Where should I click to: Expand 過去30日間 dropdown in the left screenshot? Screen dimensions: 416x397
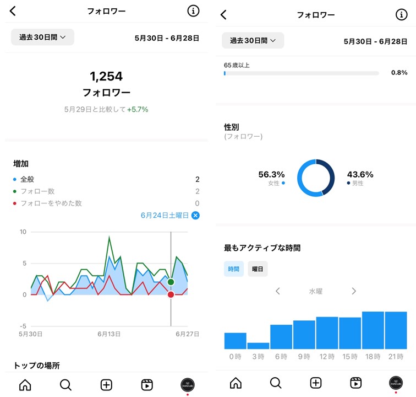[x=42, y=37]
